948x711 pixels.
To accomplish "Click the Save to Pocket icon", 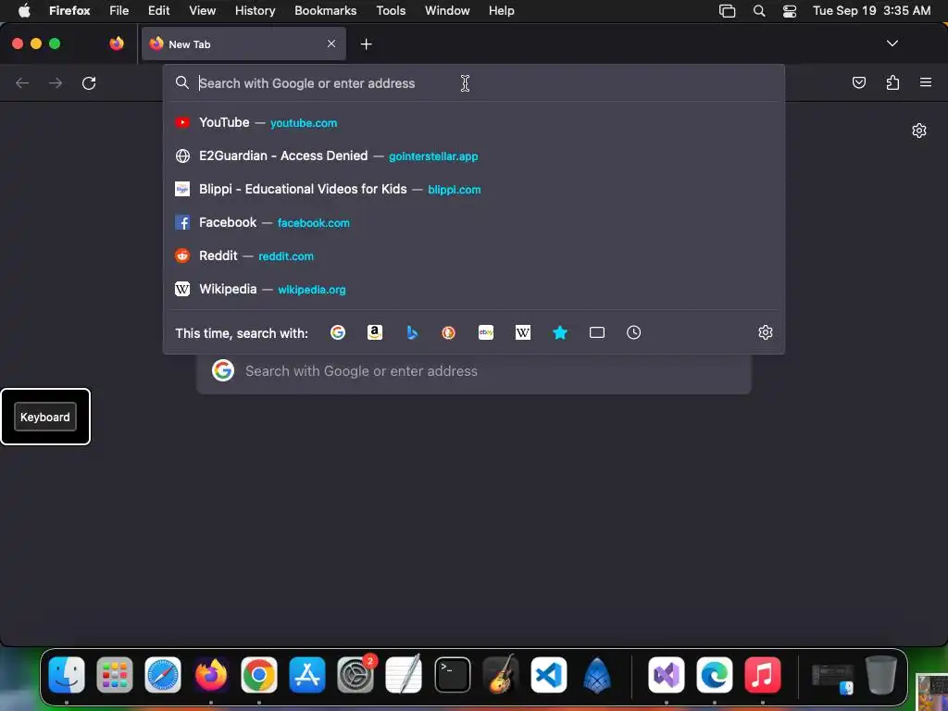I will [x=858, y=82].
